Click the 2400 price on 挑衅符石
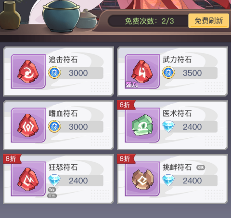This screenshot has width=231, height=218. (x=192, y=181)
